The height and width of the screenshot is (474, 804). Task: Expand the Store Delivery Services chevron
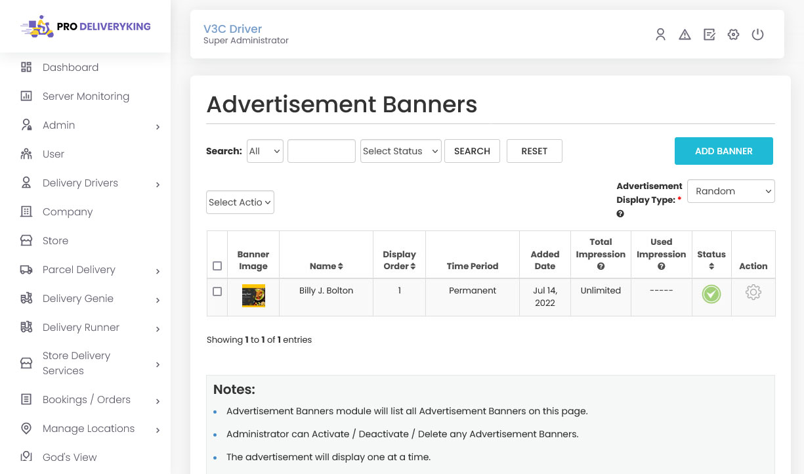(158, 364)
